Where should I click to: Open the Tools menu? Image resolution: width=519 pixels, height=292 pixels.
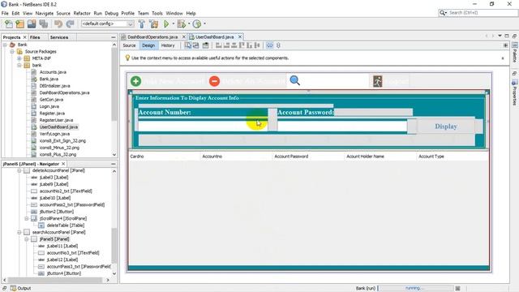[157, 13]
